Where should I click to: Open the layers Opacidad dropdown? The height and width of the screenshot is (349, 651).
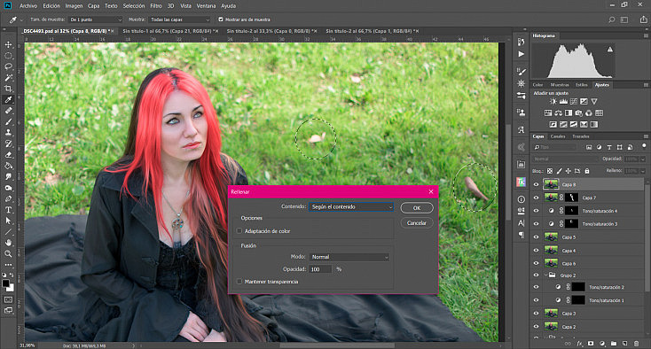[643, 159]
